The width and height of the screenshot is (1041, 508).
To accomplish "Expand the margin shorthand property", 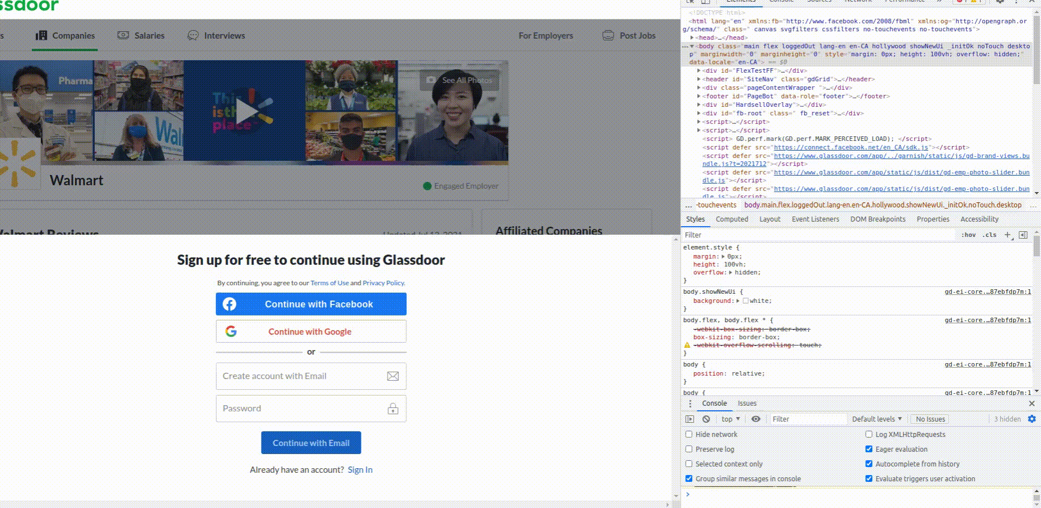I will pyautogui.click(x=723, y=257).
